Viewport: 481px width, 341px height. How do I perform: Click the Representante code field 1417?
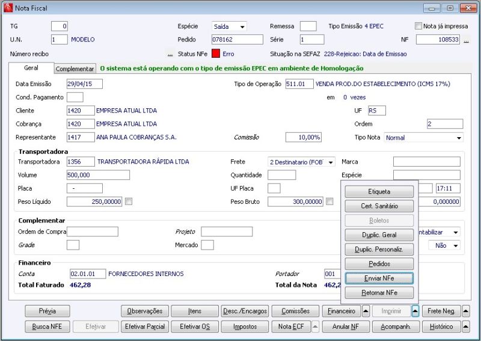(x=81, y=137)
